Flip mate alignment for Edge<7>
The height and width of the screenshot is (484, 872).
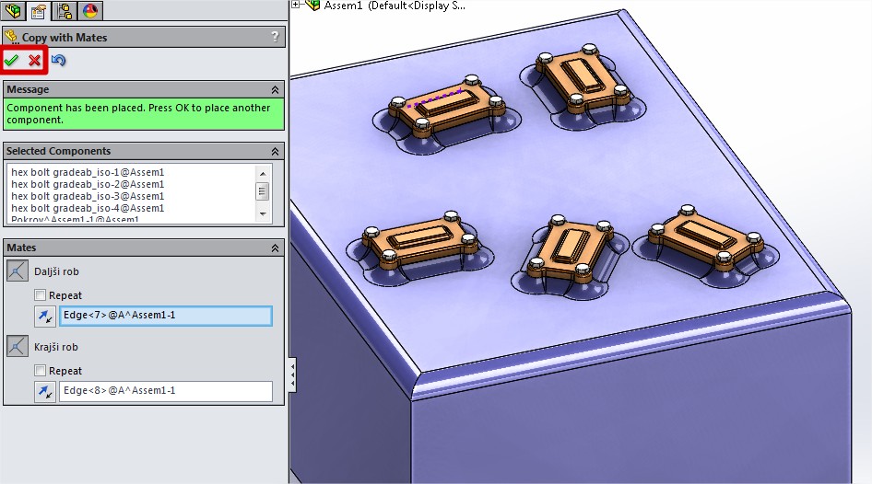(x=44, y=317)
